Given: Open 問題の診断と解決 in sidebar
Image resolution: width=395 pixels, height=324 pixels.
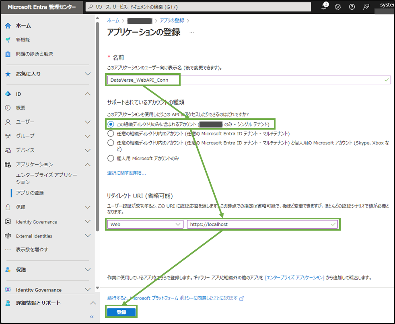Looking at the screenshot, I should tap(35, 54).
